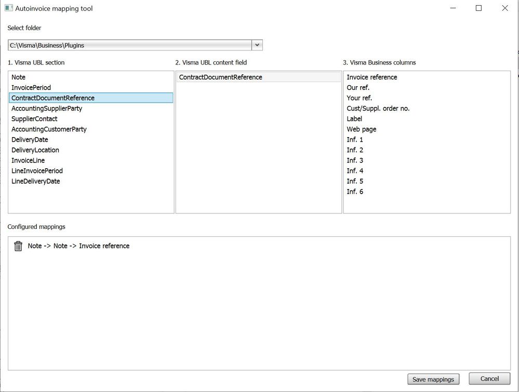
Task: Select ContractDocumentReference in section list
Action: (x=91, y=98)
